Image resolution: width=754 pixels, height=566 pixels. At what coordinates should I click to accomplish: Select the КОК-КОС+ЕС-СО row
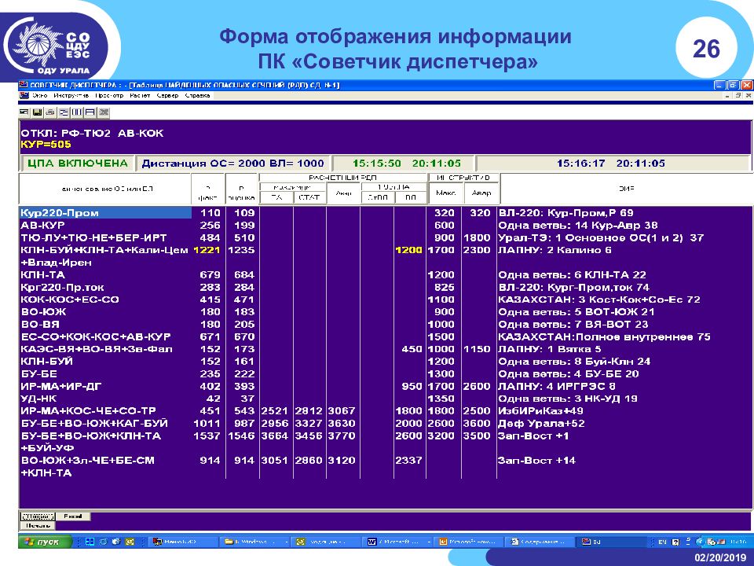coord(69,300)
